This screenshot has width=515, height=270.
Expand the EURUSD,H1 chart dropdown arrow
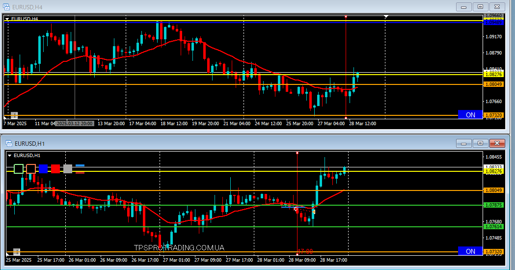coord(9,156)
